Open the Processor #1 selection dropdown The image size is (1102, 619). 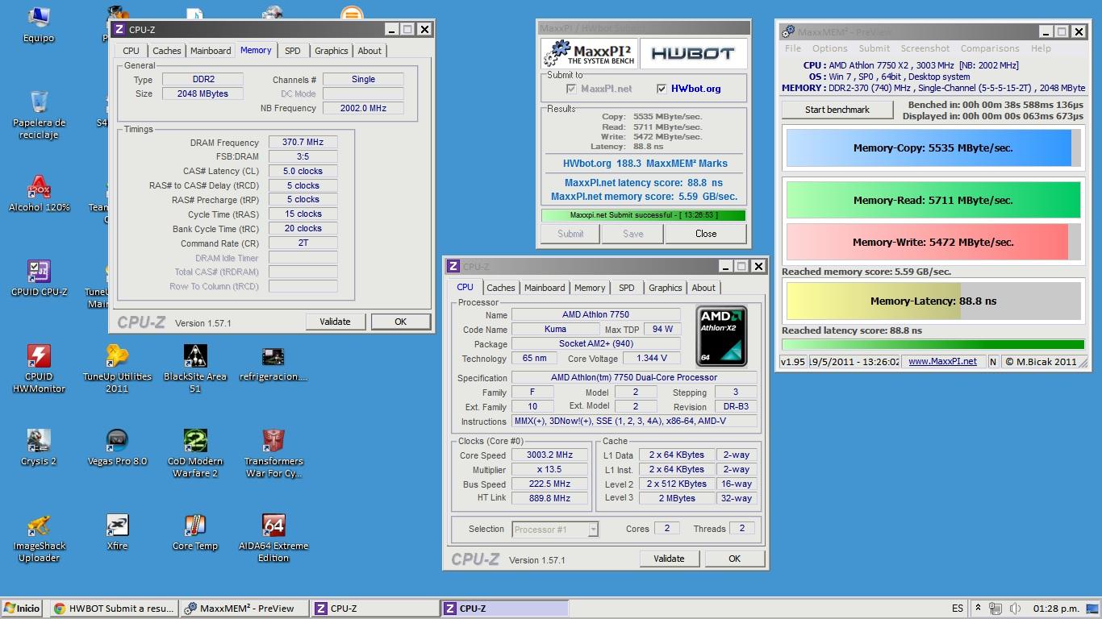pos(556,530)
